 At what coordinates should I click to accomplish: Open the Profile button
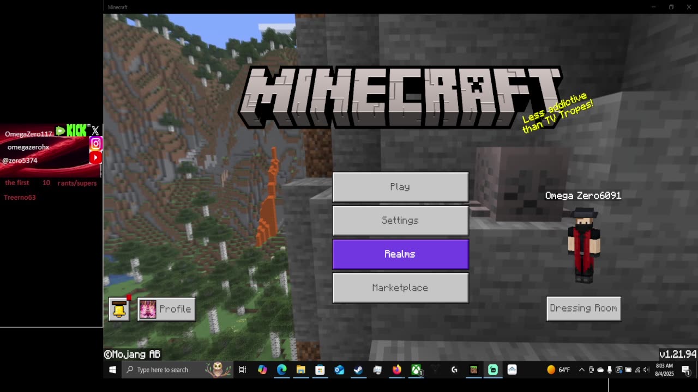pyautogui.click(x=166, y=309)
